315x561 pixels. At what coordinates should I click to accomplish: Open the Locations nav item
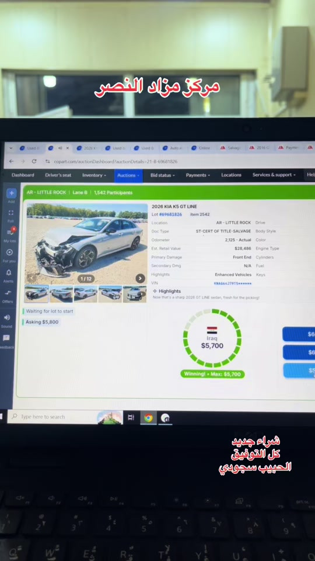(x=231, y=175)
